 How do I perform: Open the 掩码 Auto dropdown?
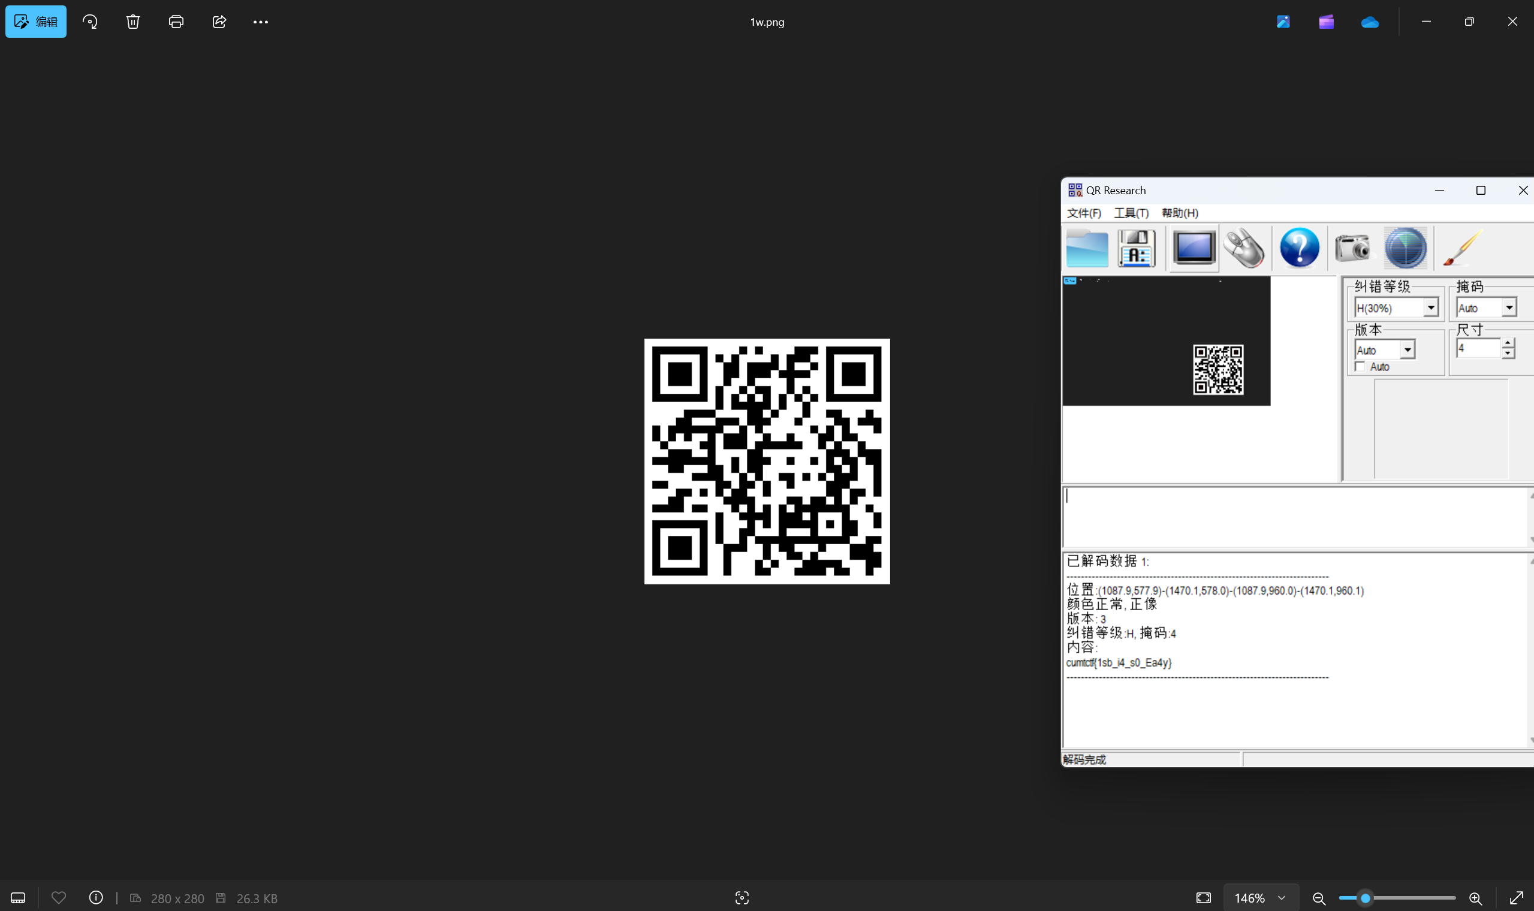pos(1509,307)
